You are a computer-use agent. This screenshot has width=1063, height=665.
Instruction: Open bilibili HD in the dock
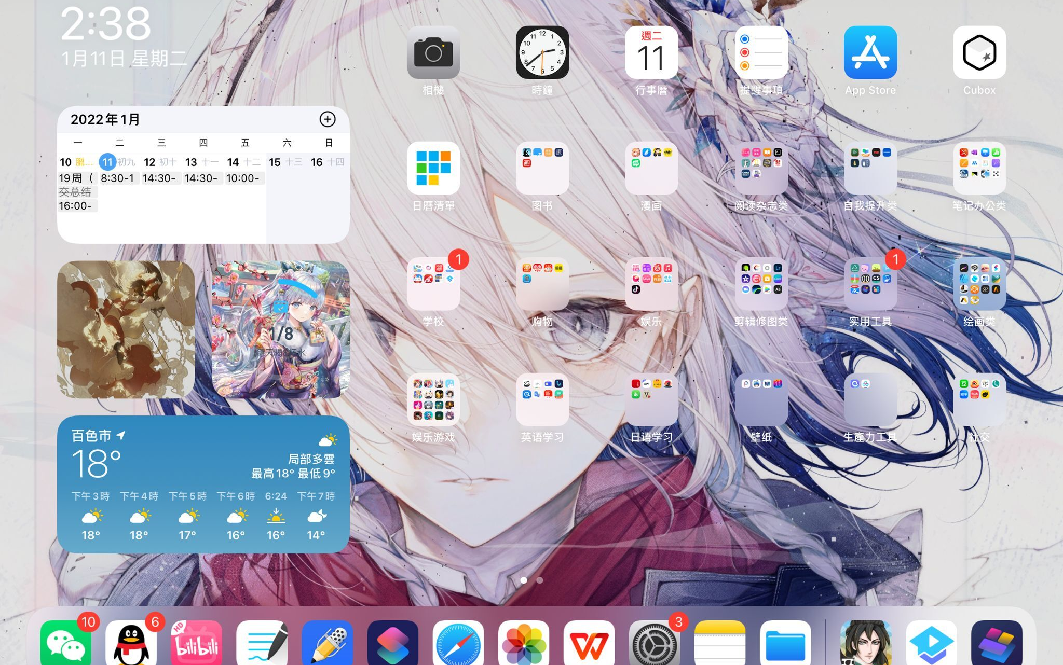pyautogui.click(x=197, y=643)
